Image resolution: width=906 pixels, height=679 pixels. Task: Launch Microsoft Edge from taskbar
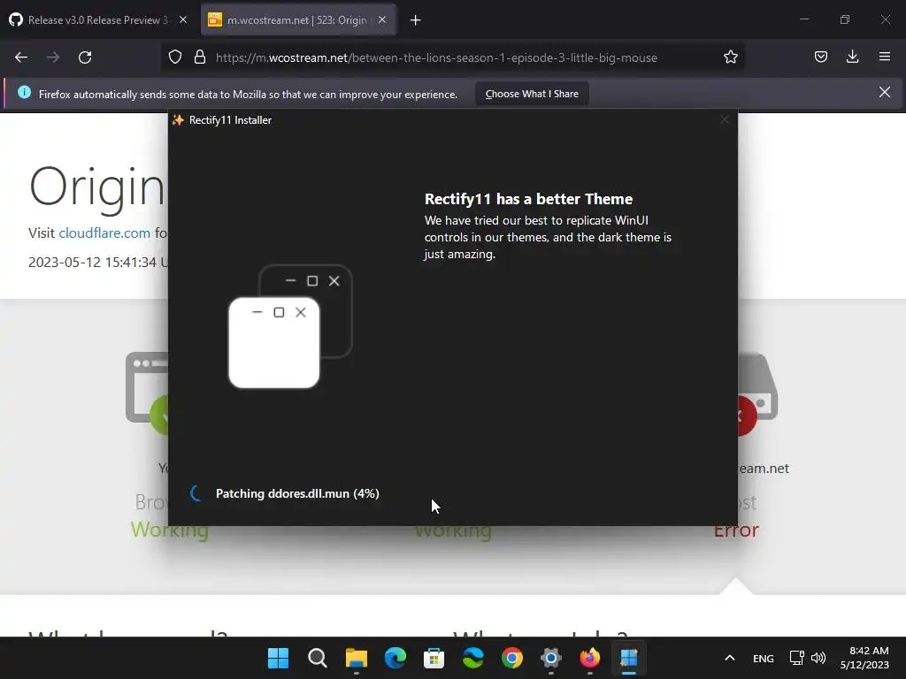pos(395,658)
